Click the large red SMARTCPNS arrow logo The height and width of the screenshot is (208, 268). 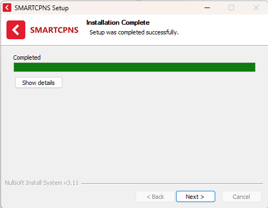point(16,30)
